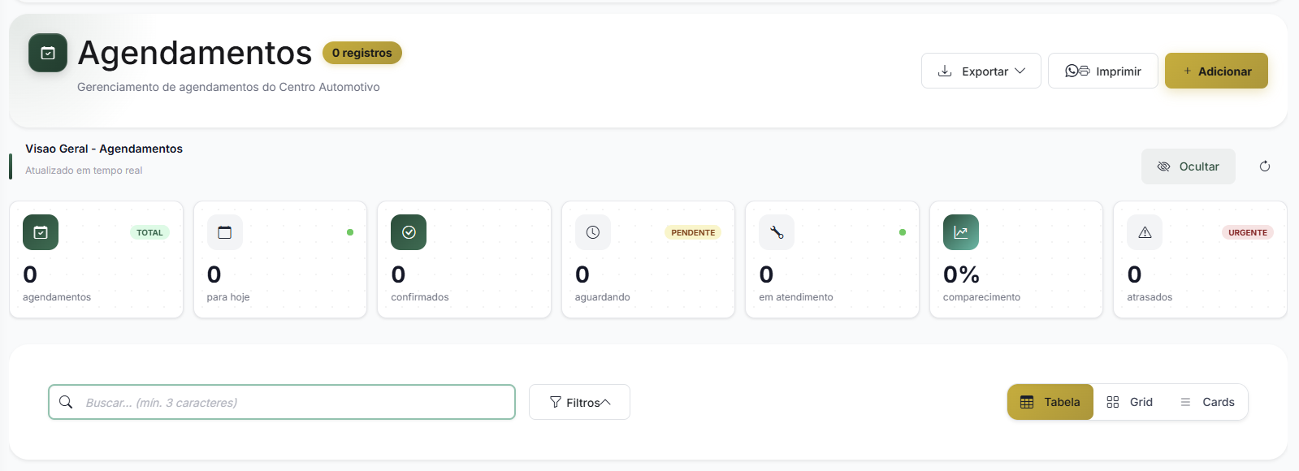
Task: Click the '0 registros' badge
Action: (x=362, y=53)
